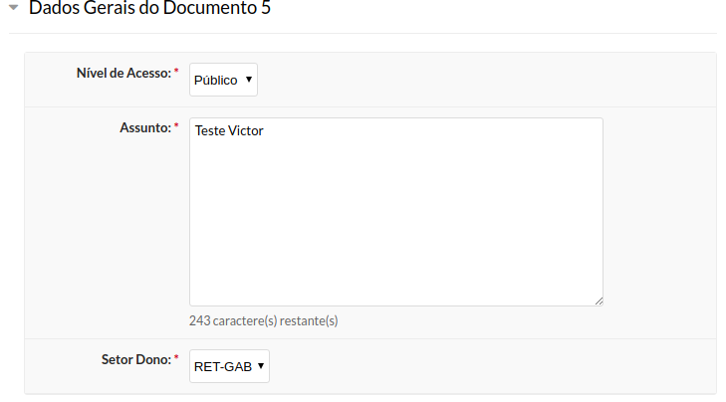Collapse the Dados Gerais do Documento 5 section triangle

pyautogui.click(x=14, y=8)
